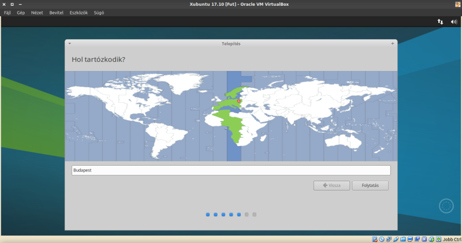This screenshot has width=462, height=243.
Task: Click the shared folders icon in status bar
Action: (403, 239)
